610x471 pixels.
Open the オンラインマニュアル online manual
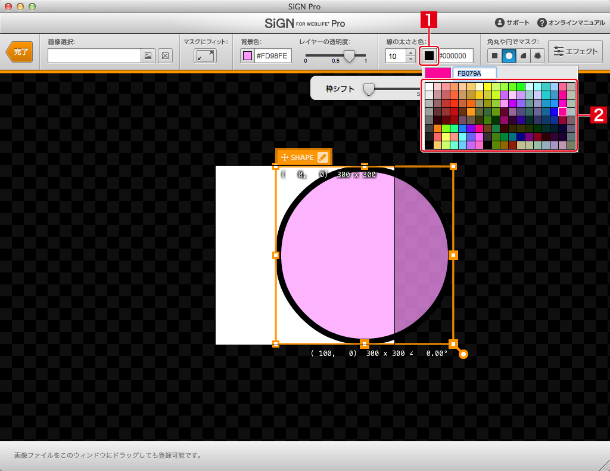[571, 23]
